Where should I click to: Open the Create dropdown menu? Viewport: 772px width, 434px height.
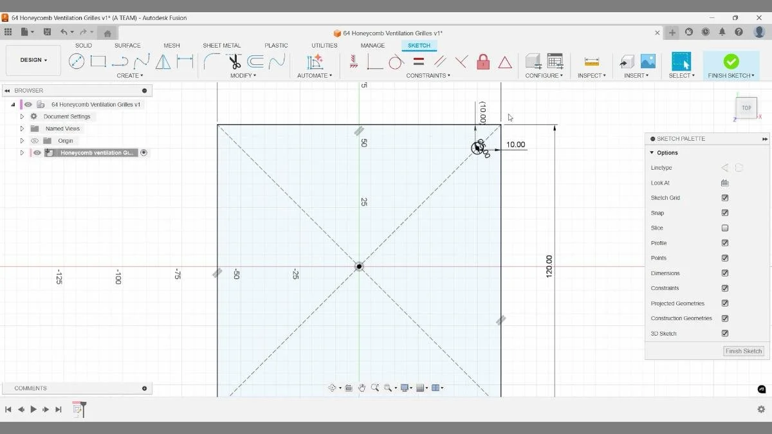point(130,75)
